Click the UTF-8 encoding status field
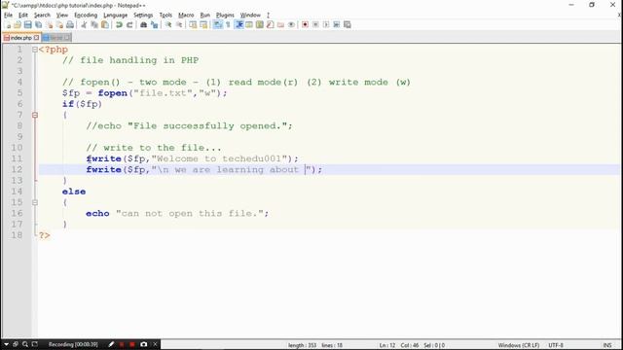Viewport: 623px width, 350px height. [x=556, y=345]
